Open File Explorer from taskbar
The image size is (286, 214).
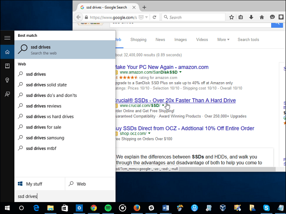pyautogui.click(x=51, y=208)
